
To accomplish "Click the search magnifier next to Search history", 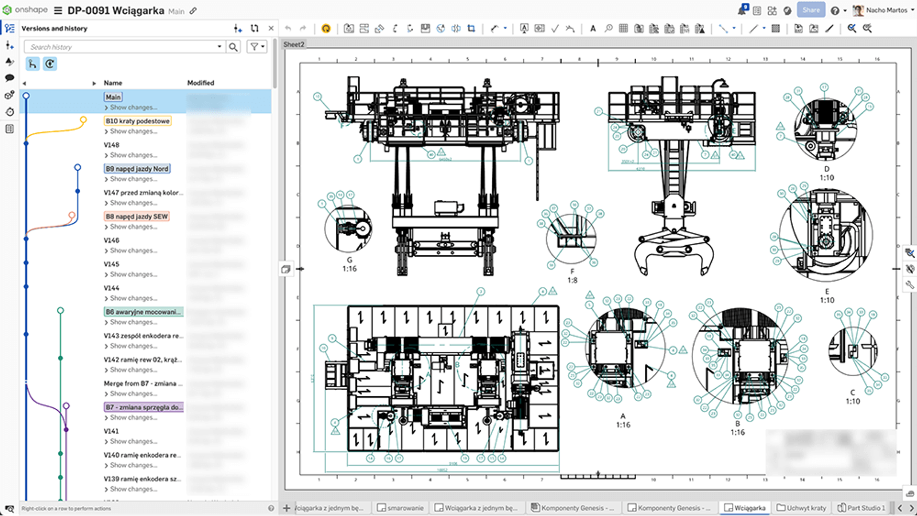I will point(233,46).
